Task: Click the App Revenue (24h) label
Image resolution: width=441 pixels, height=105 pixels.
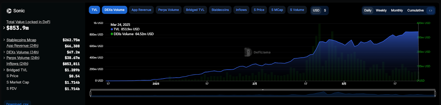Action: pyautogui.click(x=22, y=46)
